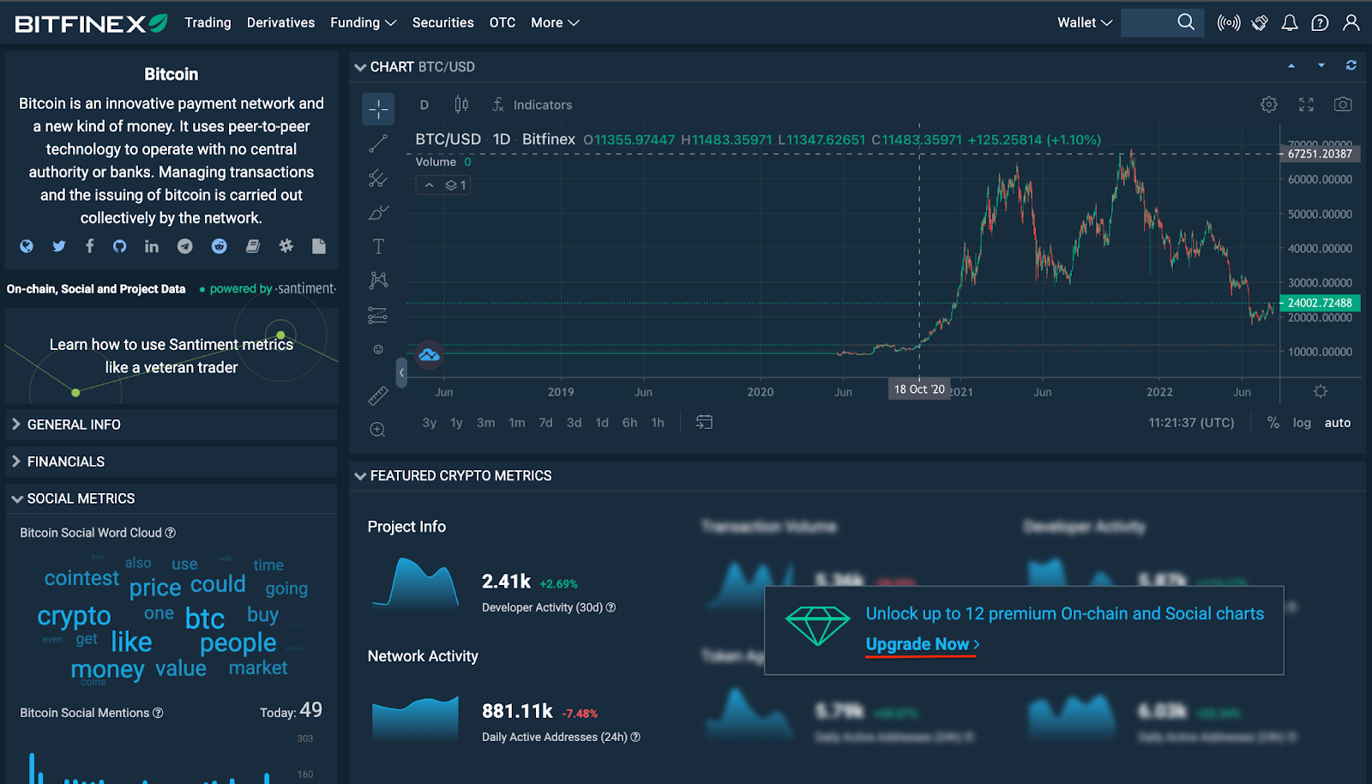Select the ruler measure tool
This screenshot has height=784, width=1372.
pos(378,395)
